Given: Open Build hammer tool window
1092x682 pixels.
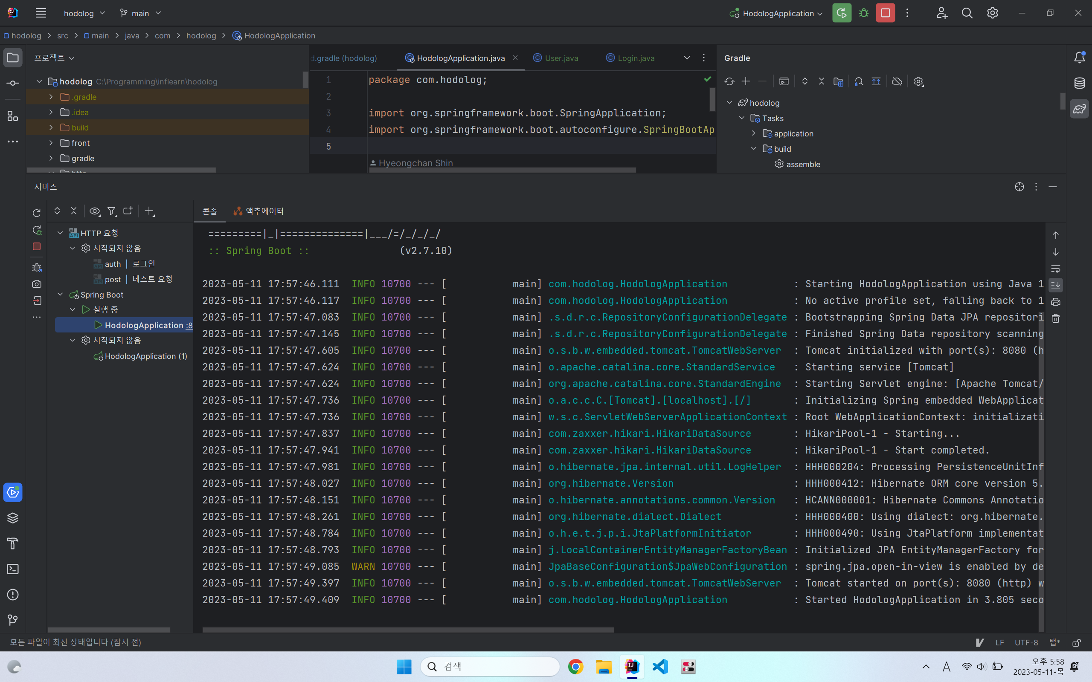Looking at the screenshot, I should pos(13,543).
